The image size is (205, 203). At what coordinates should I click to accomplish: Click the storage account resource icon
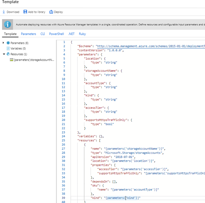click(x=11, y=60)
